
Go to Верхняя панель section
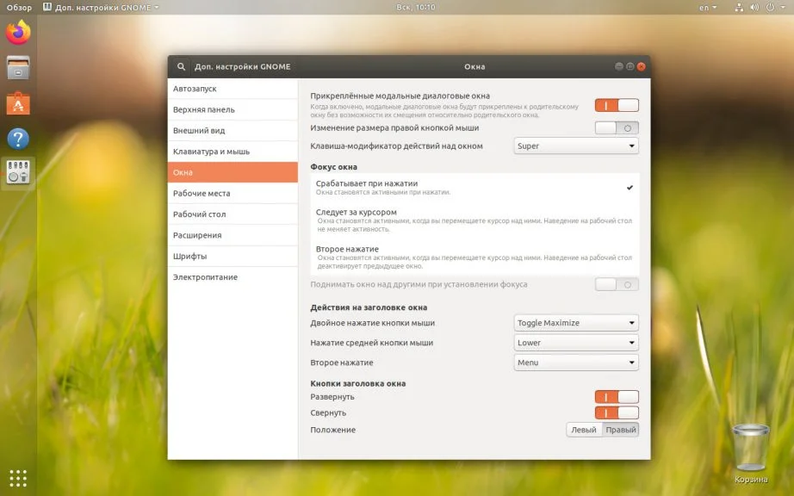tap(233, 109)
